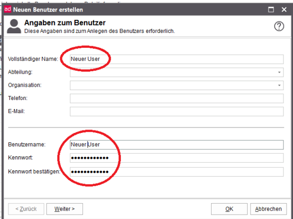Select the Telefon text field
The image size is (293, 219).
(x=177, y=99)
